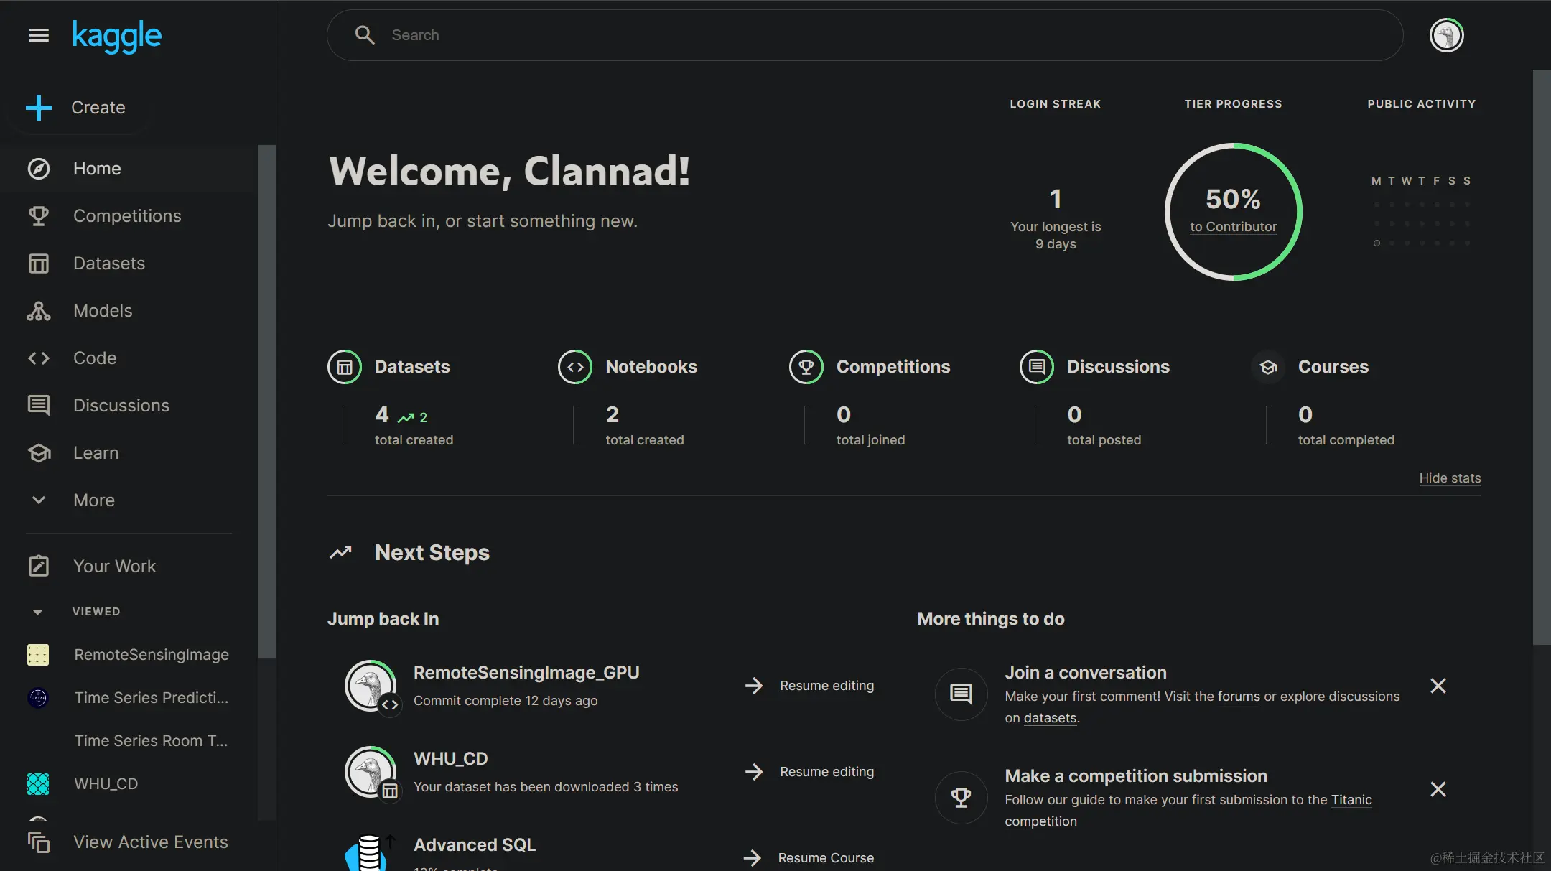Viewport: 1551px width, 871px height.
Task: Click the Notebooks stats circle icon
Action: (x=575, y=367)
